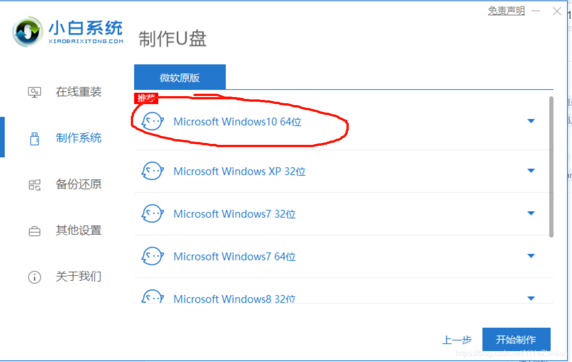Expand the Windows7 64位 dropdown arrow
The width and height of the screenshot is (572, 362).
(x=531, y=256)
